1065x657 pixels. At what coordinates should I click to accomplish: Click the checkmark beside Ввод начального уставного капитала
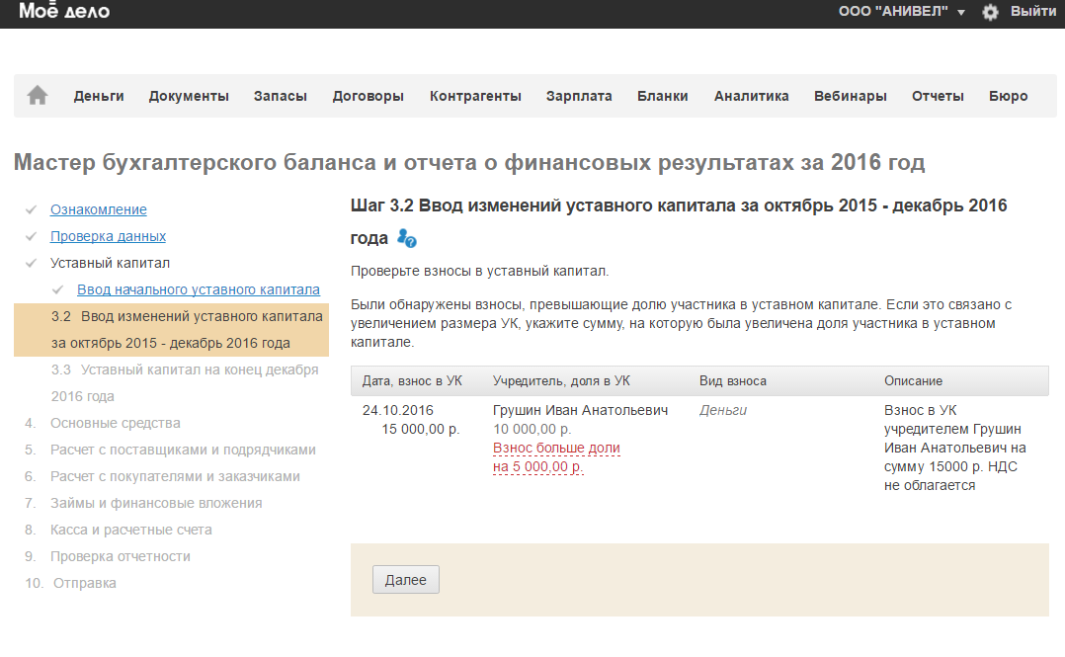[57, 289]
